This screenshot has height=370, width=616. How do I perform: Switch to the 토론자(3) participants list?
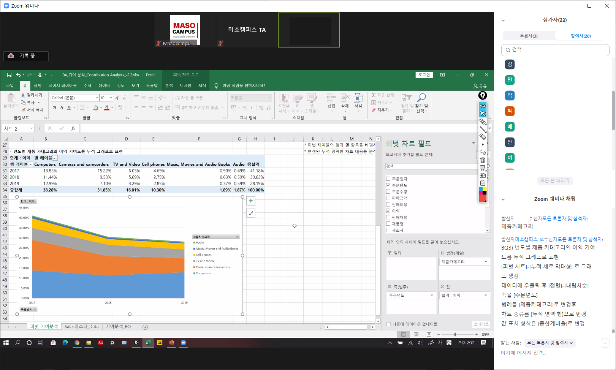point(529,36)
